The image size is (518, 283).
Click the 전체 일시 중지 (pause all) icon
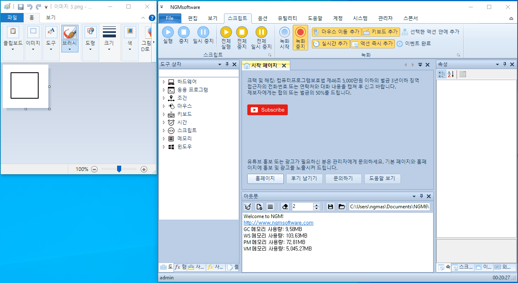(x=261, y=32)
